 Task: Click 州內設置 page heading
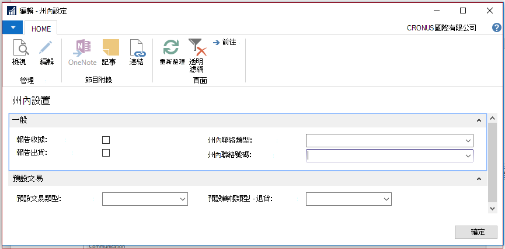31,101
